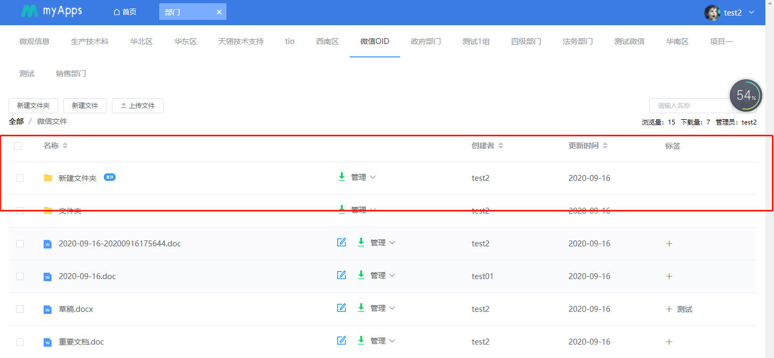This screenshot has width=774, height=358.
Task: Click the 上传文件 upload button
Action: coord(138,106)
